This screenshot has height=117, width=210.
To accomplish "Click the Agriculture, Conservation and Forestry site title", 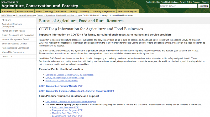I will (x=40, y=6).
